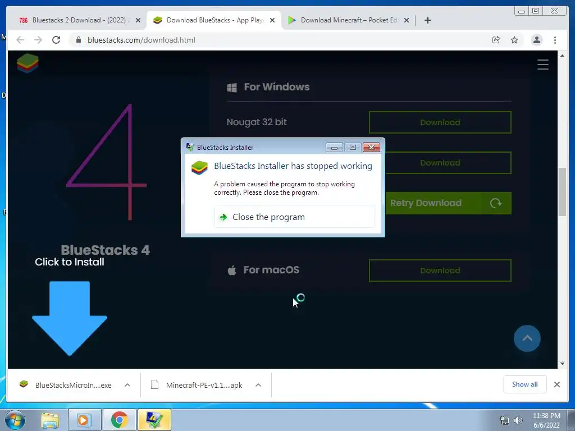
Task: Click the Windows logo beside For Windows
Action: coord(232,87)
